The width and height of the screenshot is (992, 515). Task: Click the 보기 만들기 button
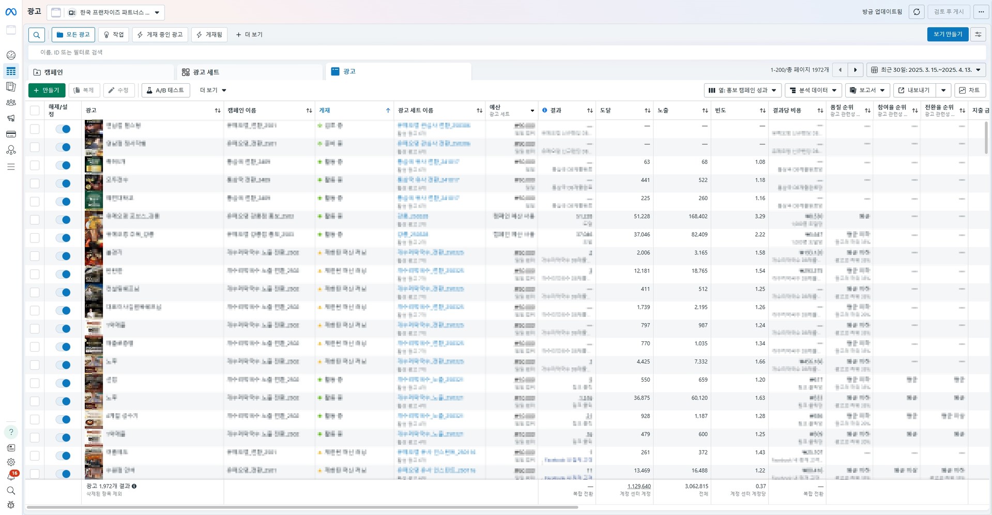947,35
